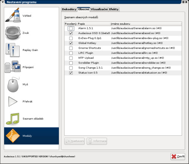Open the Vzhled paintbrush icon
Image resolution: width=189 pixels, height=164 pixels.
pos(12,15)
